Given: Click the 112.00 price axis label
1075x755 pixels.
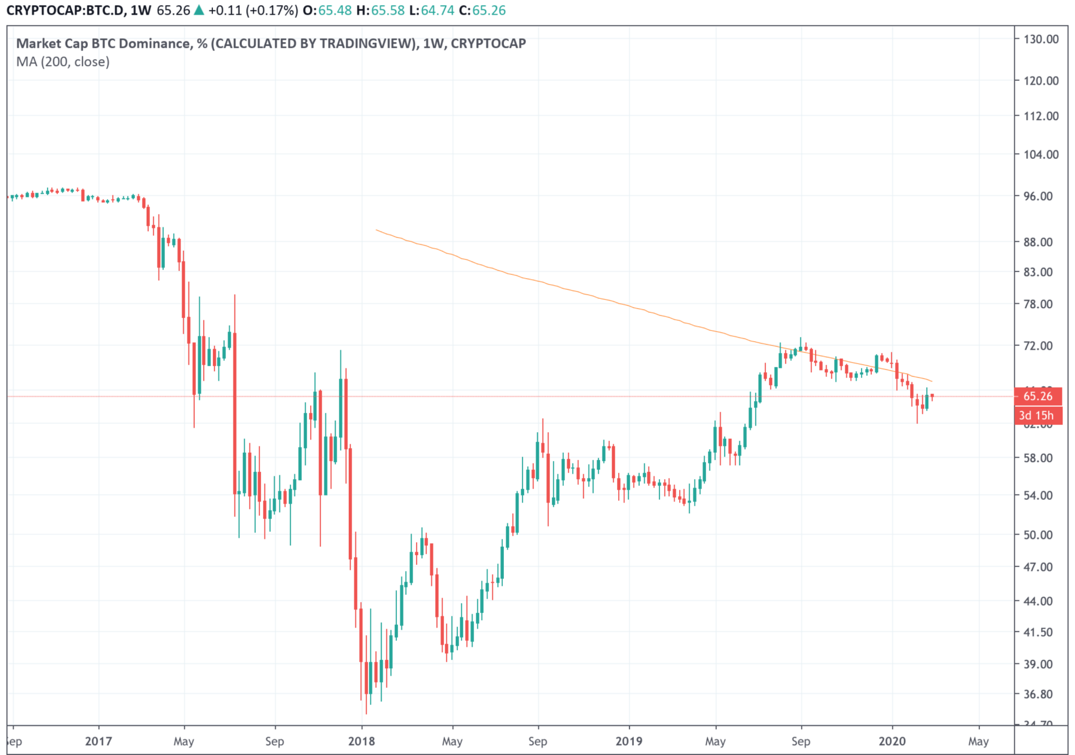Looking at the screenshot, I should point(1041,116).
